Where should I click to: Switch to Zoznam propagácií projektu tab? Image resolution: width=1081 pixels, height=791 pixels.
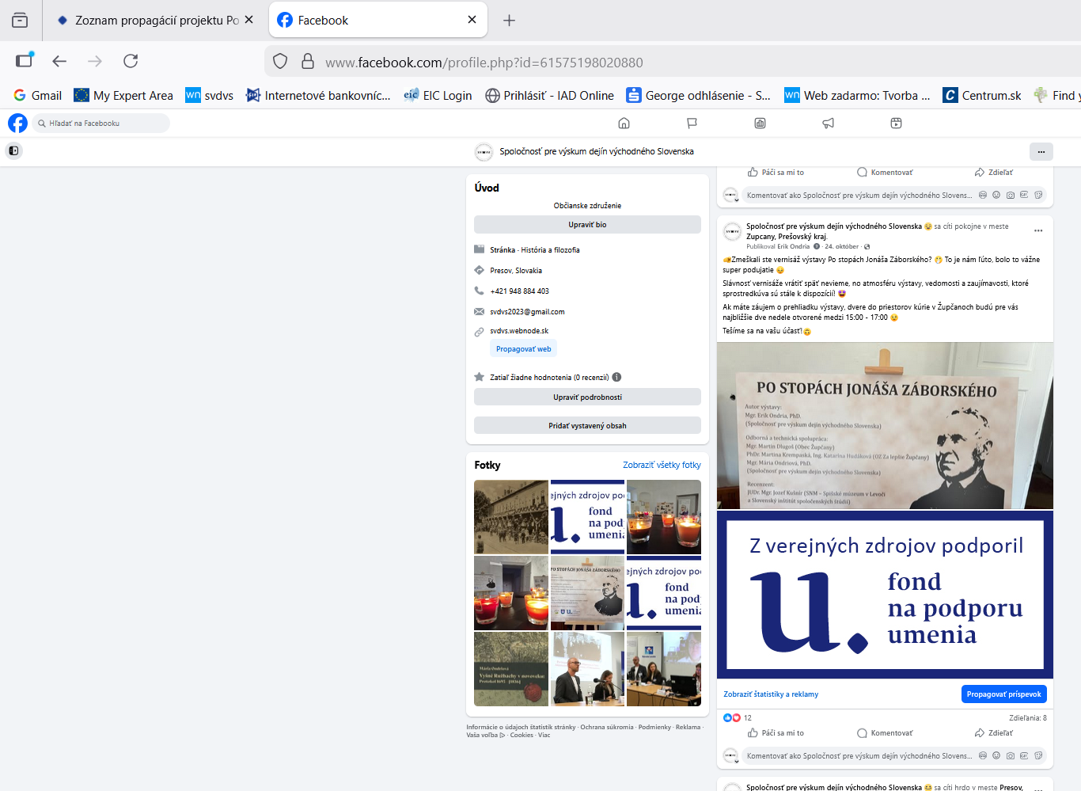[156, 21]
